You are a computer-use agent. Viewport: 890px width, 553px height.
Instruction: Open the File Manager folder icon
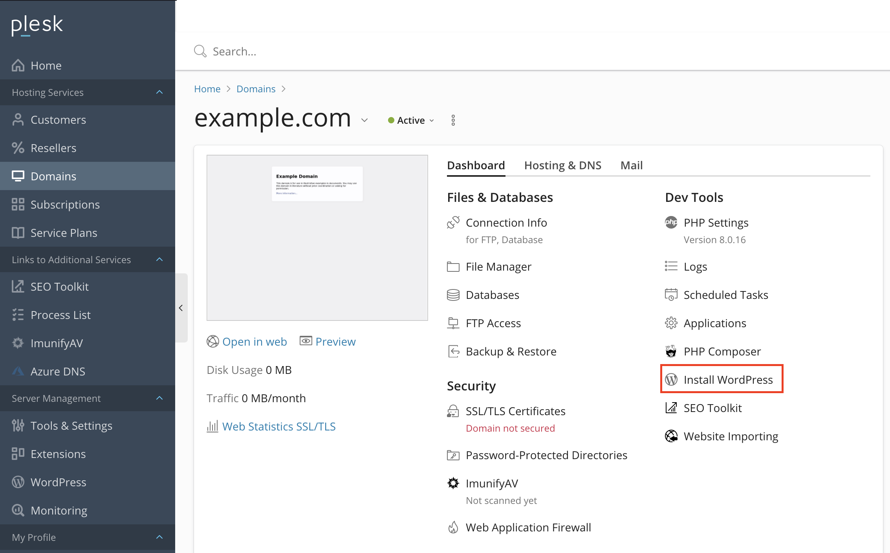[453, 267]
